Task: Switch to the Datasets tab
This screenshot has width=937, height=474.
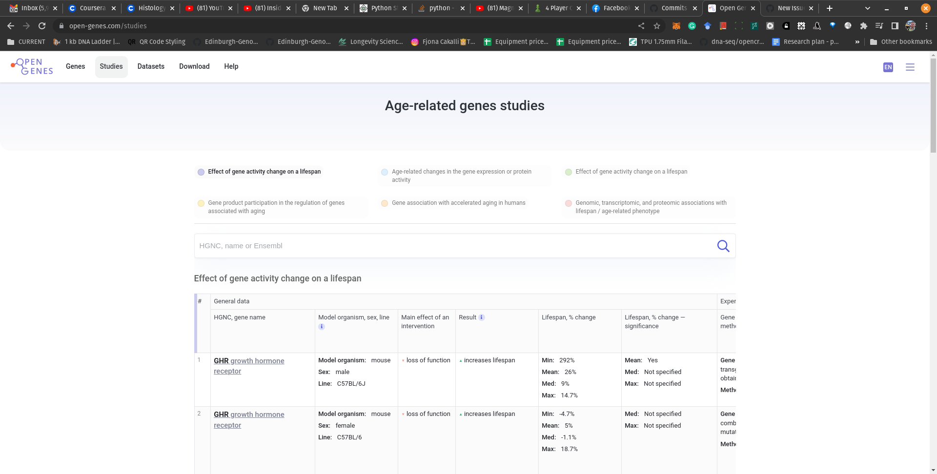Action: (151, 66)
